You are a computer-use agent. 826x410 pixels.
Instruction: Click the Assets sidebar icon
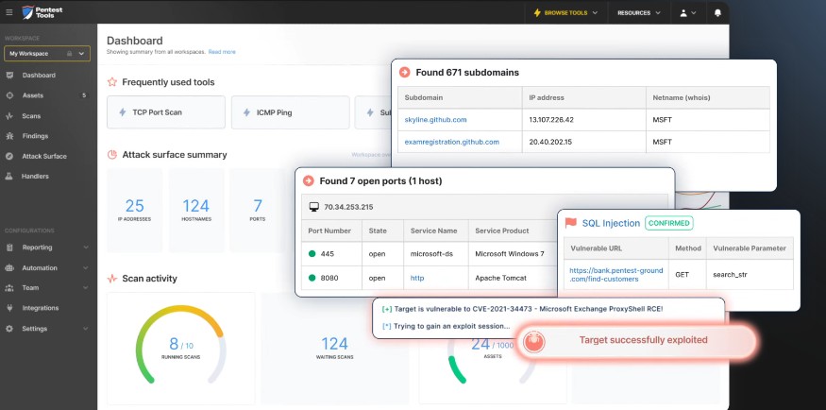pyautogui.click(x=9, y=95)
